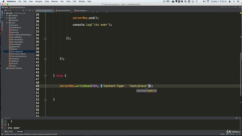The image size is (242, 136).
Task: Expand the views folder
Action: 7,23
